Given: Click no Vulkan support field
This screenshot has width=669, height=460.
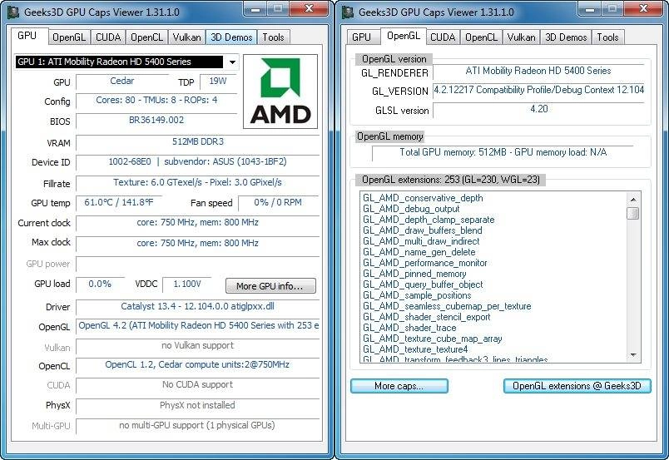Looking at the screenshot, I should (x=197, y=346).
